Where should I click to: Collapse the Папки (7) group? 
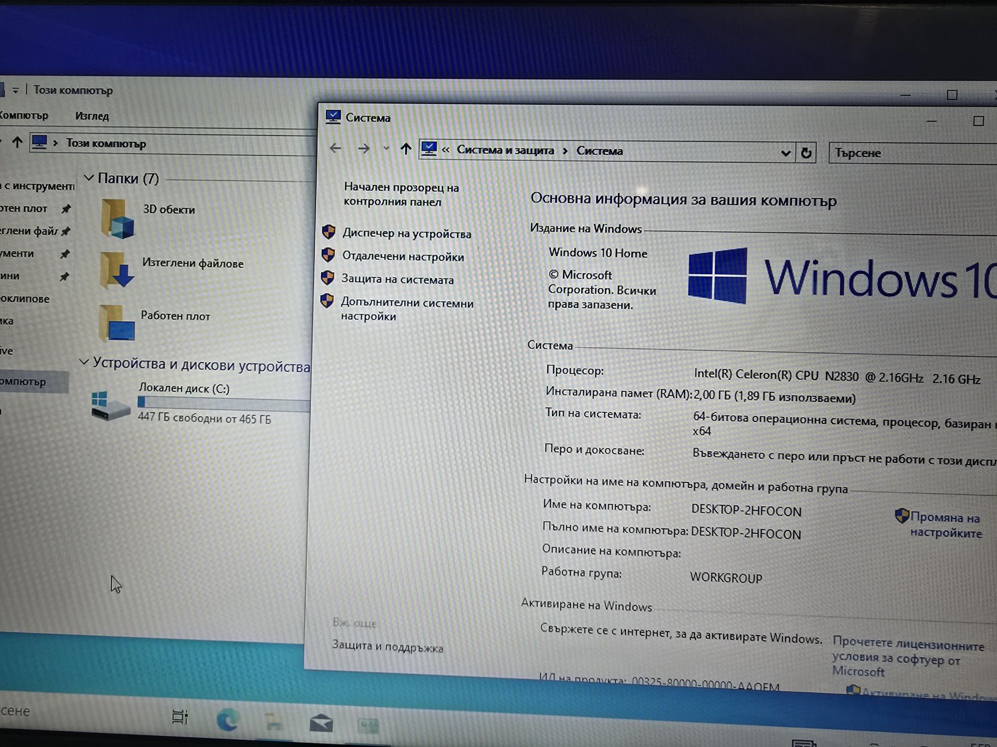click(89, 178)
